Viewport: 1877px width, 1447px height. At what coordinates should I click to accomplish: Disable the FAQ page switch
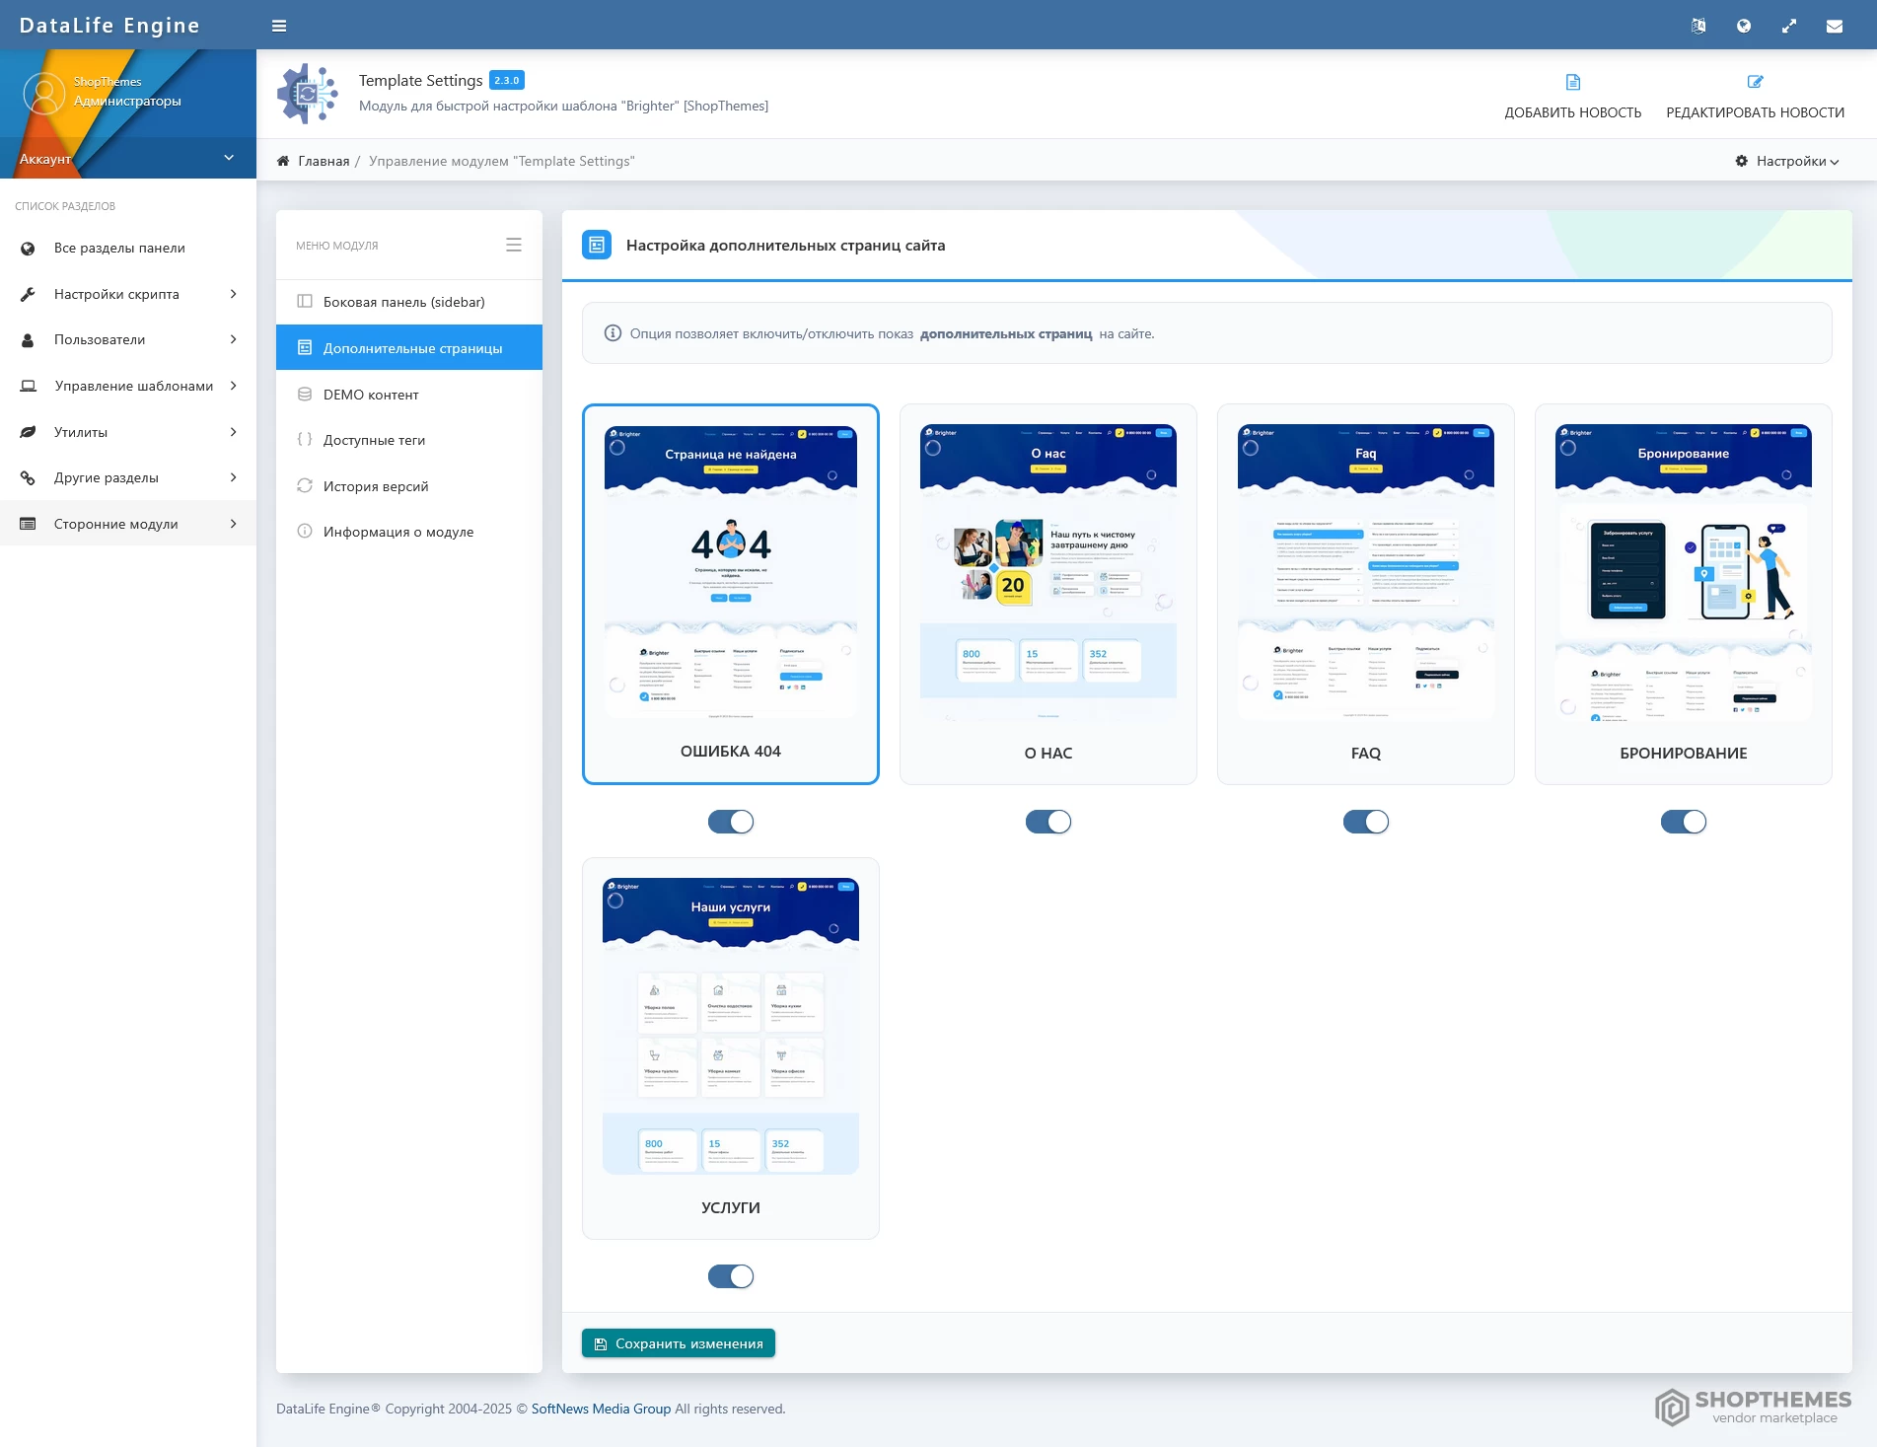(1365, 822)
